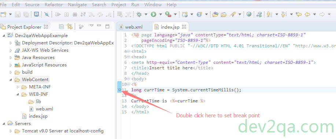The height and width of the screenshot is (139, 336).
Task: Click the Step Return icon
Action: click(x=108, y=14)
